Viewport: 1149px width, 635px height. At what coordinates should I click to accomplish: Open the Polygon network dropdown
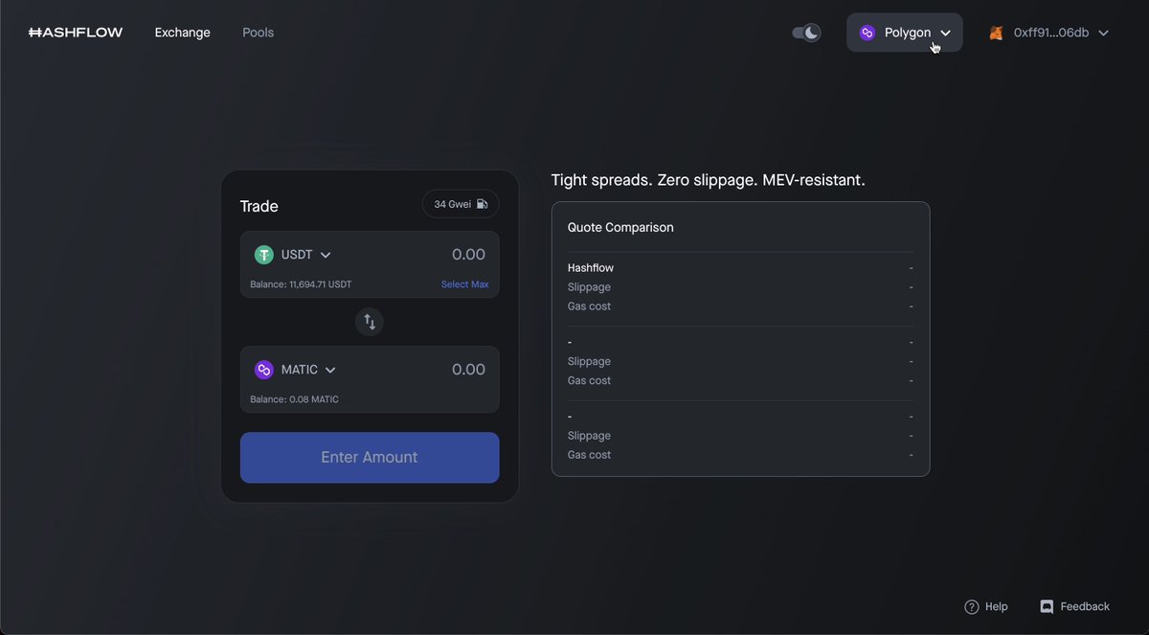[x=904, y=33]
